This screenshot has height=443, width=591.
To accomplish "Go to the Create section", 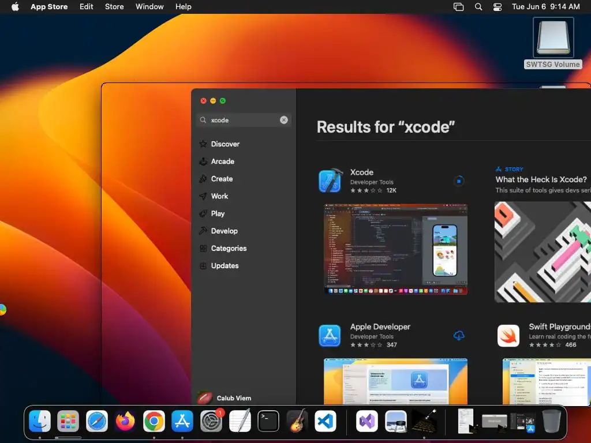I will click(x=222, y=179).
